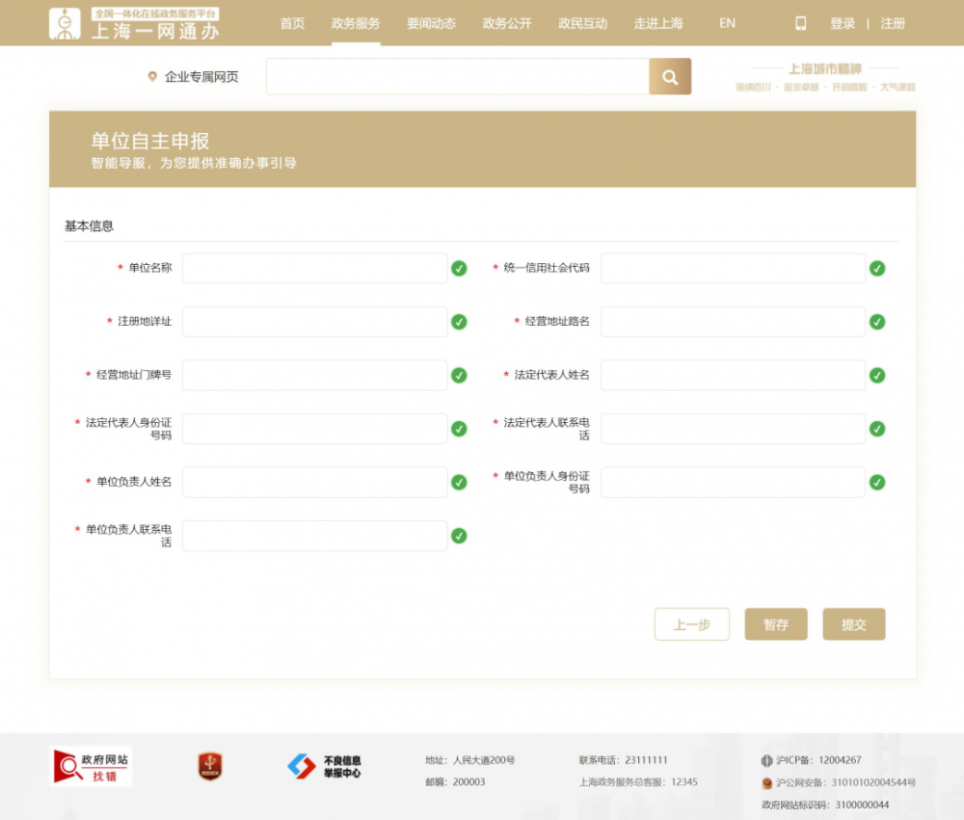The width and height of the screenshot is (964, 820).
Task: Click green check next to 单位负责人身份证号码
Action: (x=877, y=483)
